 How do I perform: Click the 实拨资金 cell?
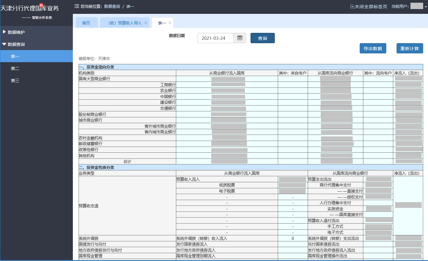point(335,209)
